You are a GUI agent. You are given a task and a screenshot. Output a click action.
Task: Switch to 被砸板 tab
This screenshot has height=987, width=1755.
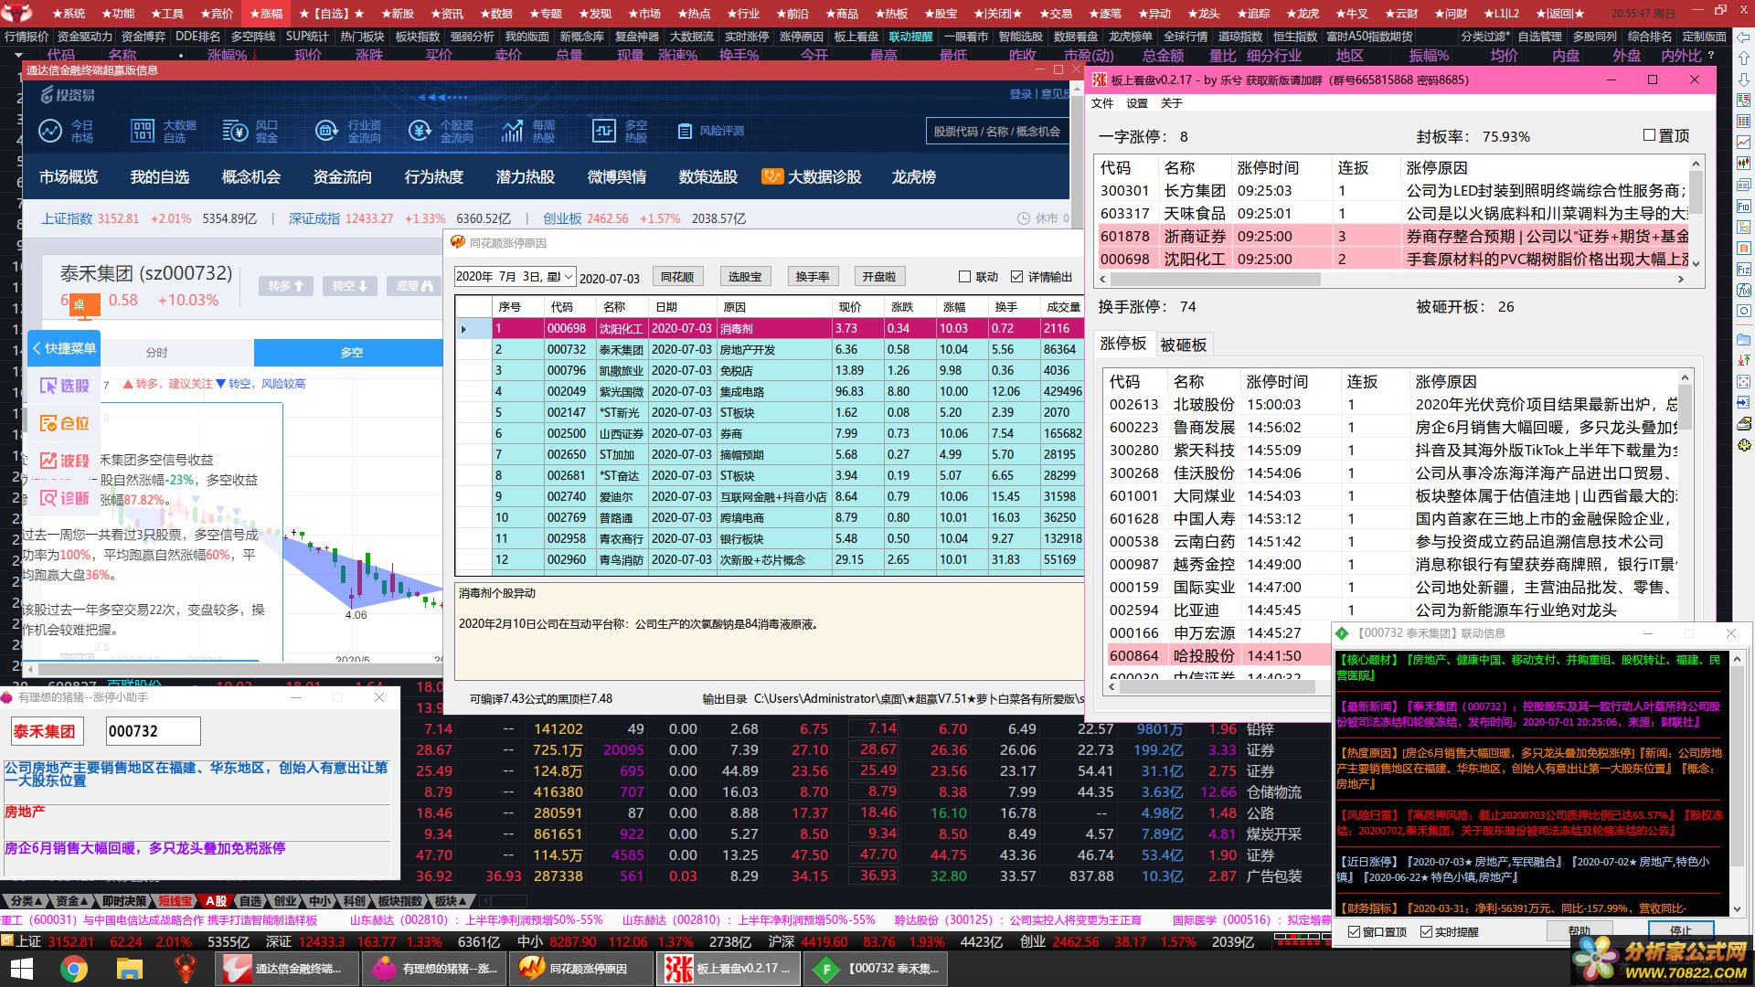(x=1184, y=345)
